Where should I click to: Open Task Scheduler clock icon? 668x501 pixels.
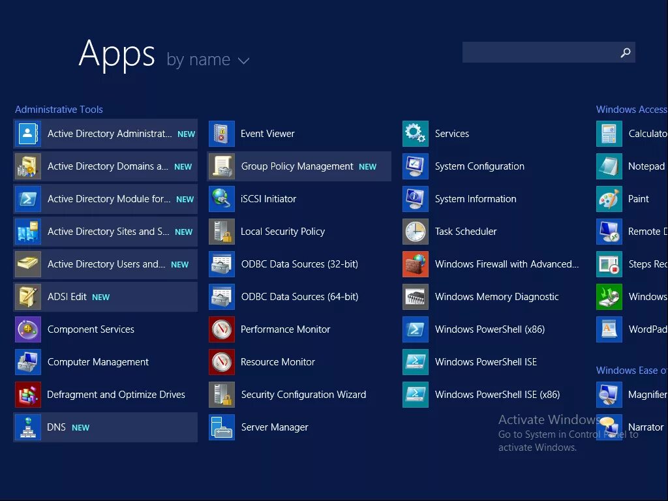[416, 232]
